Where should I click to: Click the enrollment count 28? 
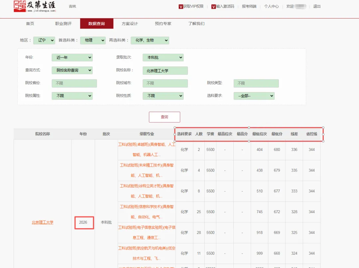pyautogui.click(x=199, y=232)
